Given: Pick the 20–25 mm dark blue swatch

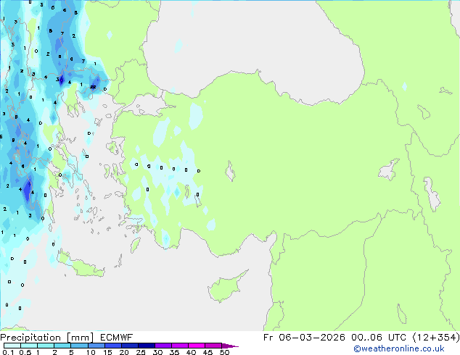Looking at the screenshot, I should [130, 346].
